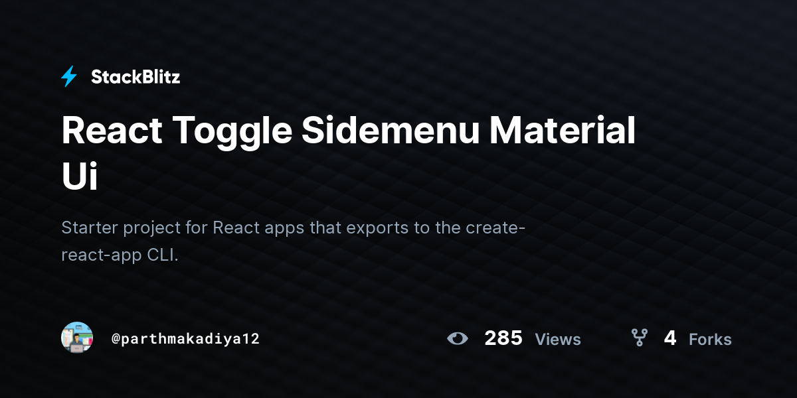Select the 285 views count
This screenshot has width=797, height=398.
(x=503, y=338)
